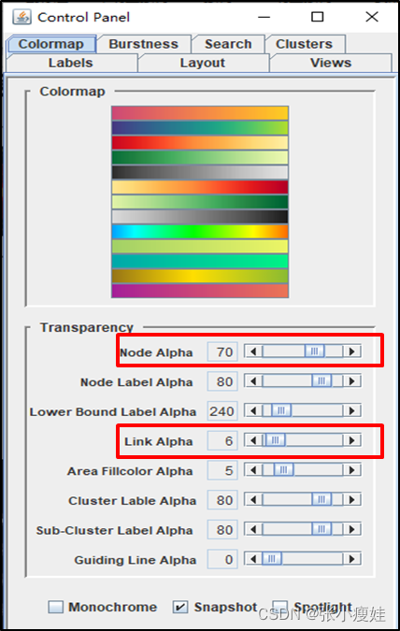
Task: Click the Cluster Lable Alpha slider thumb
Action: tap(321, 499)
